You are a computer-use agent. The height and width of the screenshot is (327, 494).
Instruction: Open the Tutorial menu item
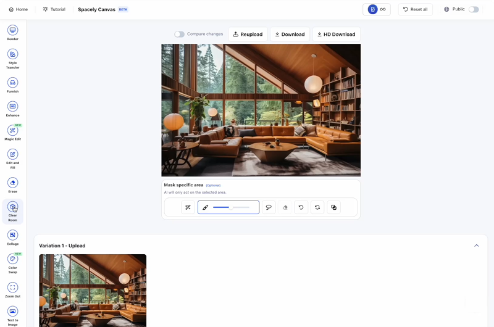54,9
